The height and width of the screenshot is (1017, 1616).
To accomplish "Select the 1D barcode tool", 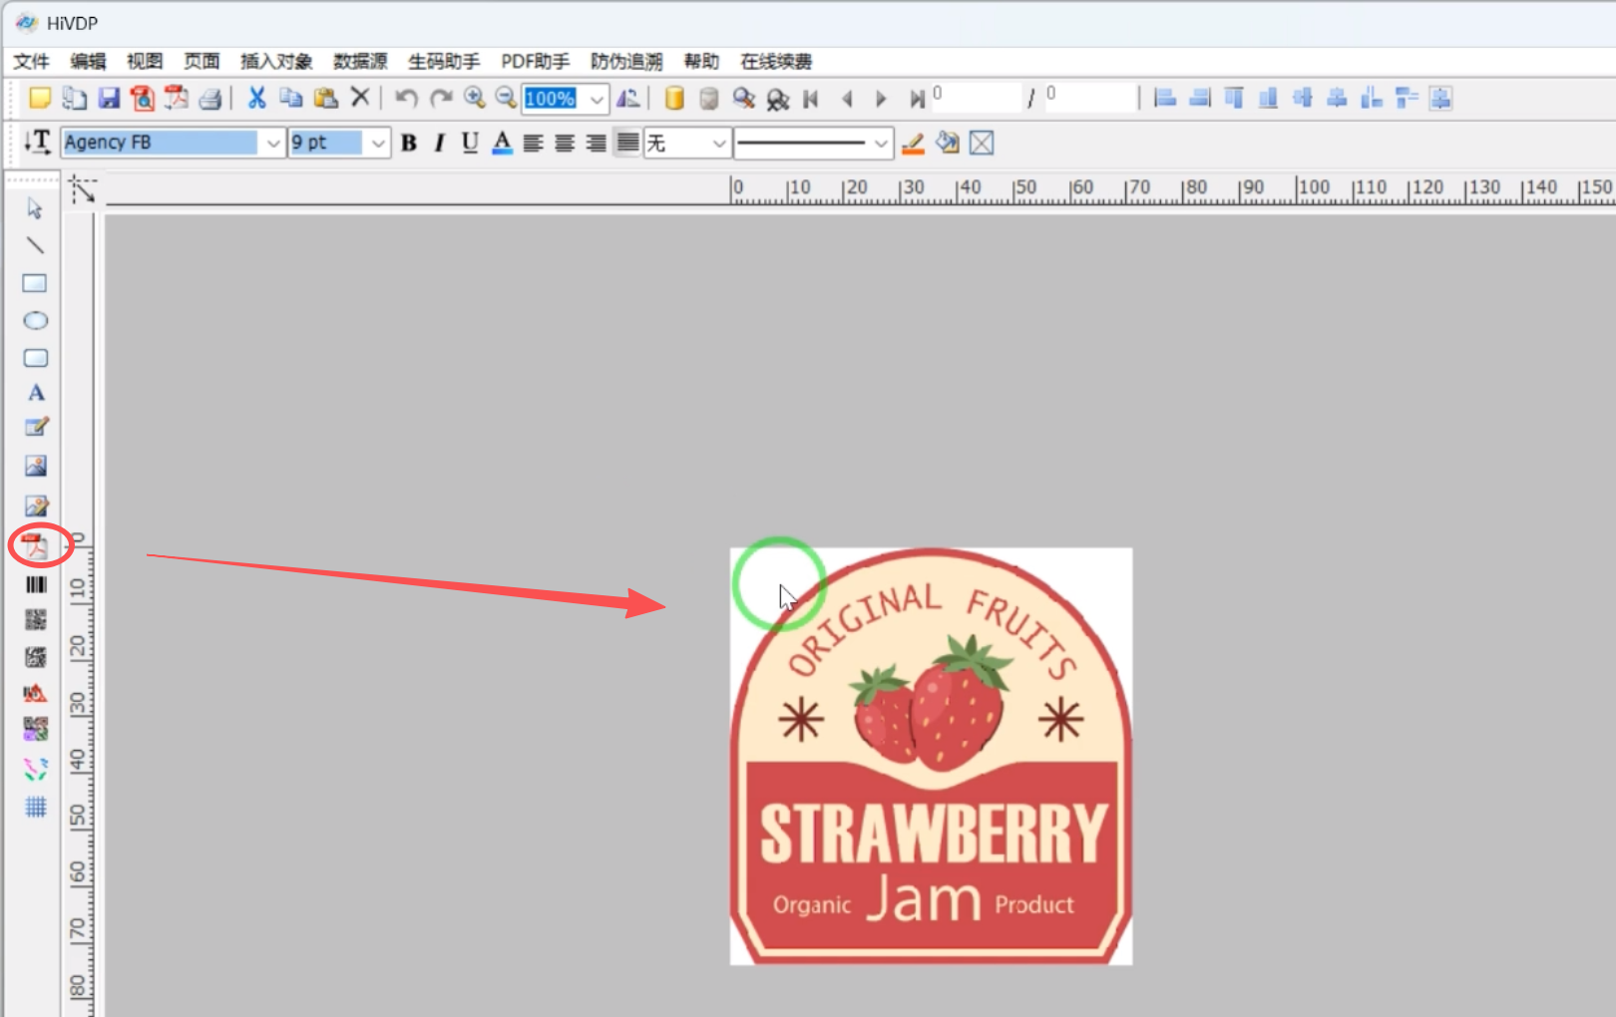I will click(36, 584).
